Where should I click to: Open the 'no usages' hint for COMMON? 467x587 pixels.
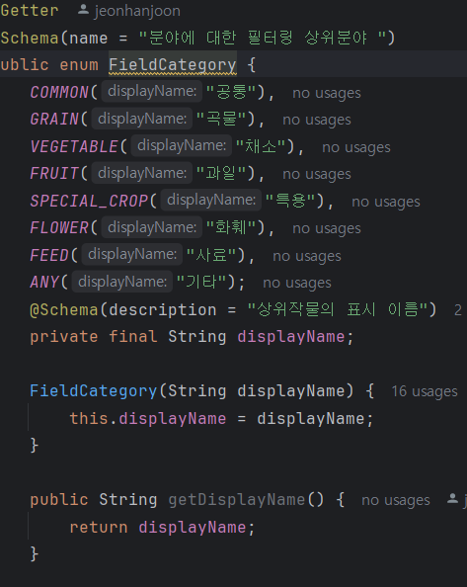tap(327, 93)
